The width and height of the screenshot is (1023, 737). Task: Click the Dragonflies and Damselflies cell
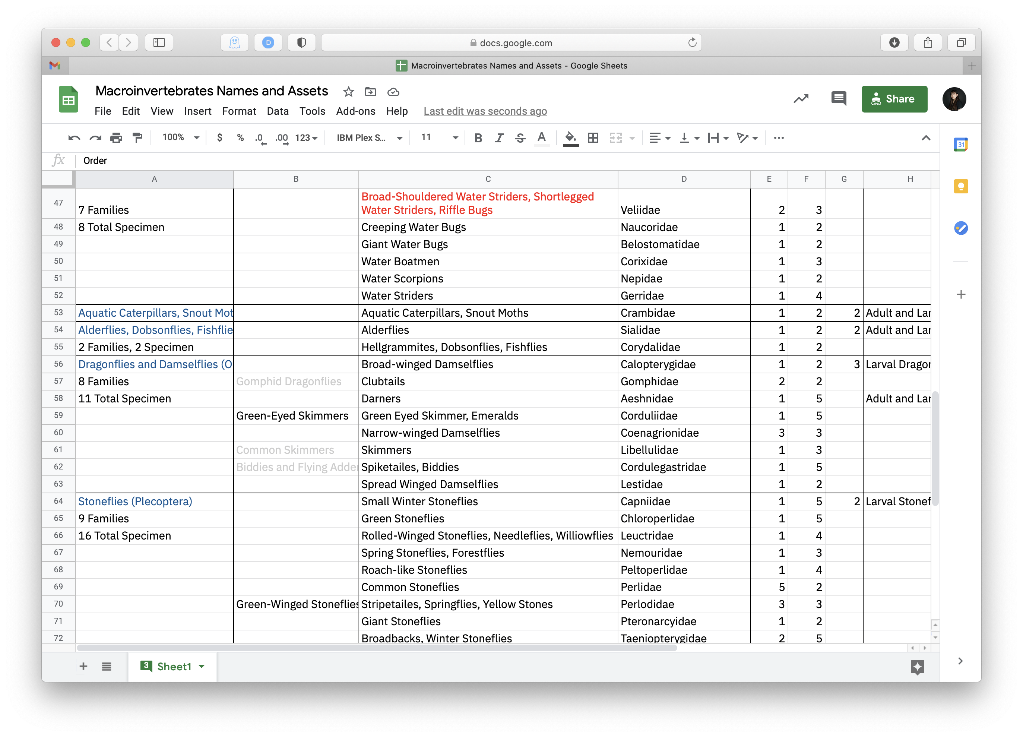155,364
